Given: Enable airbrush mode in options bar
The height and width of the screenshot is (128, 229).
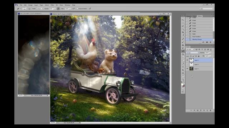Looking at the screenshot, I should 74,9.
